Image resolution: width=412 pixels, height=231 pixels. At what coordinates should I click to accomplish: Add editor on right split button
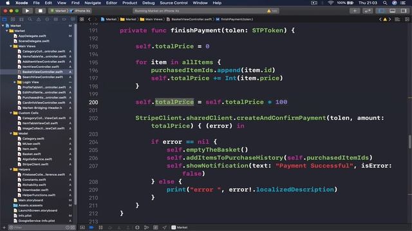coord(407,19)
